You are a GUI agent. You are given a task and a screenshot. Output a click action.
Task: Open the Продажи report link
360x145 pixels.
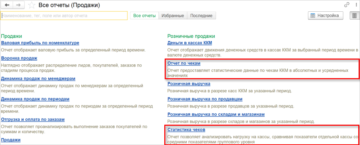tap(11, 140)
